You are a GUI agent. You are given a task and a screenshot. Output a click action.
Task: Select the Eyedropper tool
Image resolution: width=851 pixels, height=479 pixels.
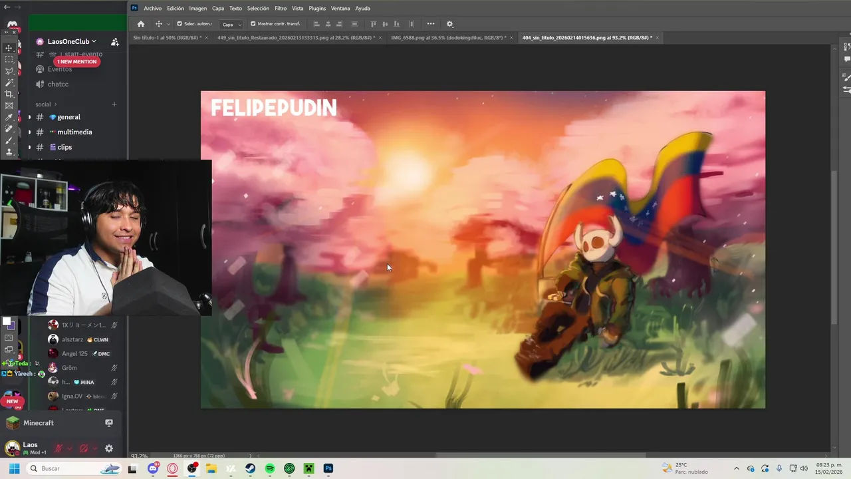point(9,117)
